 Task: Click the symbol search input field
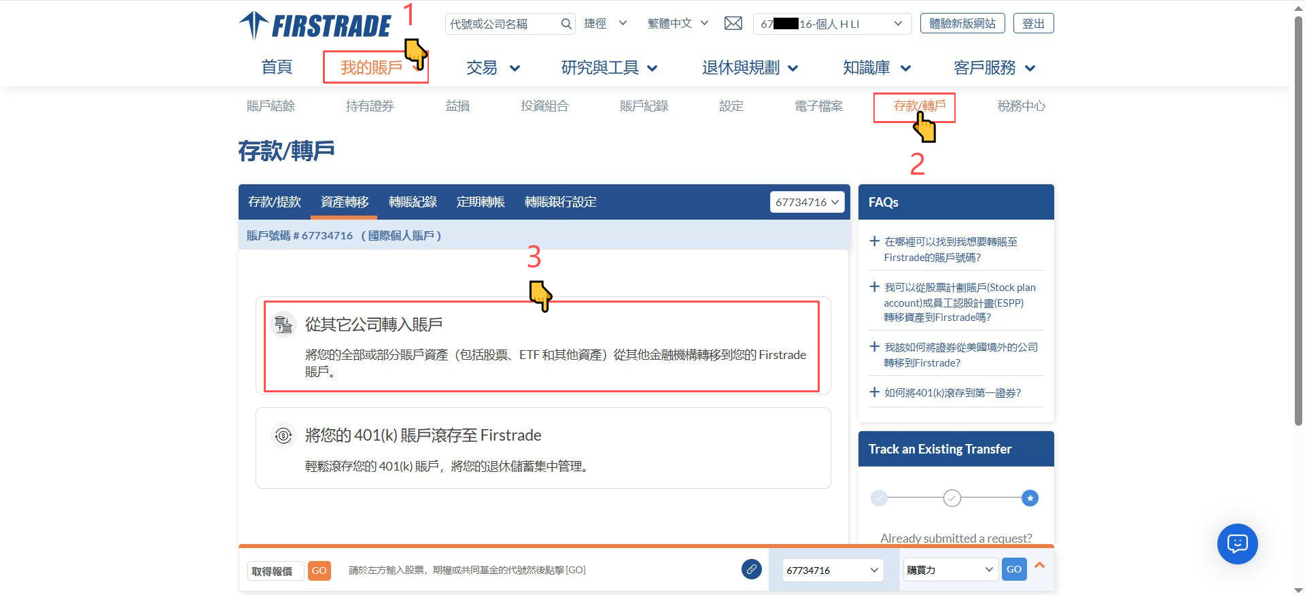503,24
